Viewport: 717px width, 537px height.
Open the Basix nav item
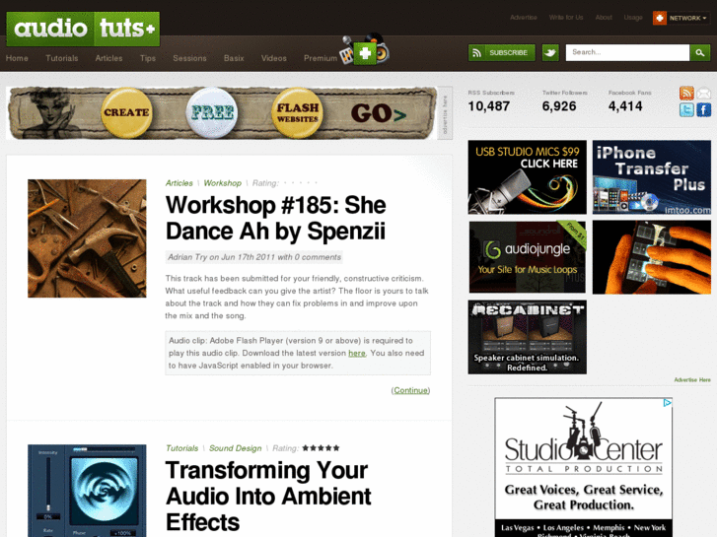234,58
